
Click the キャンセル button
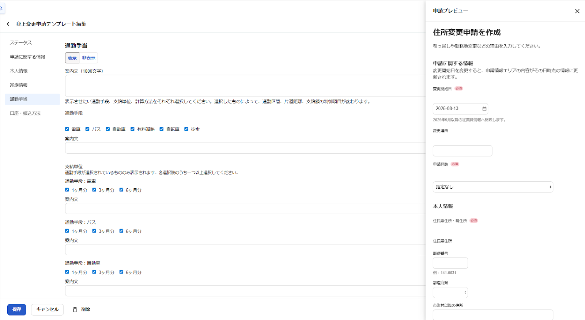pos(48,310)
